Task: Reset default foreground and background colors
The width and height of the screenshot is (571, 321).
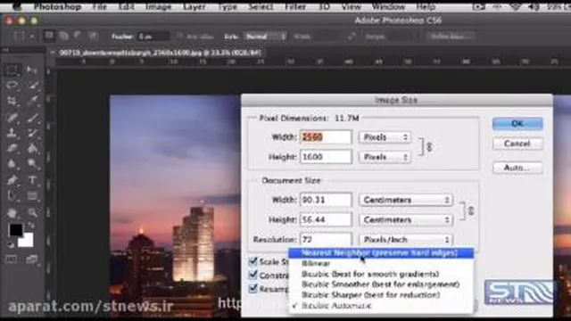Action: tap(11, 244)
